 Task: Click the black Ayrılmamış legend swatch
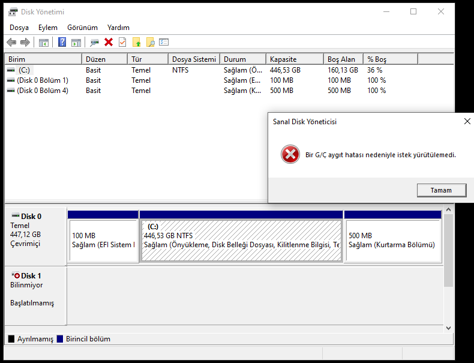11,339
